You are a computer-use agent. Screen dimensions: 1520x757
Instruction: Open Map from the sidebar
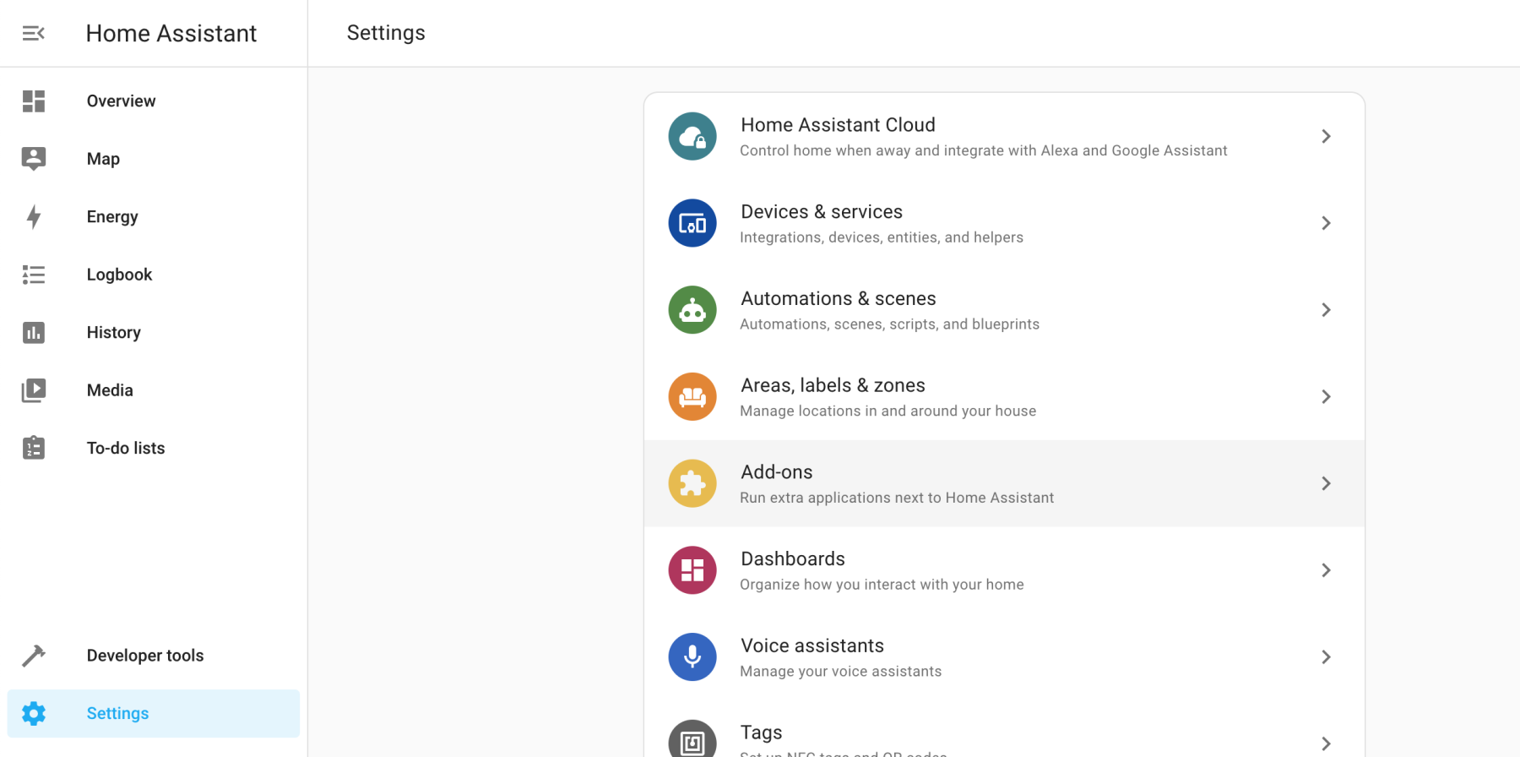pos(154,159)
